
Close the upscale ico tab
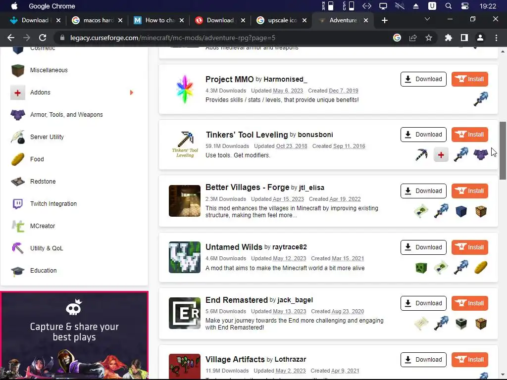click(304, 20)
